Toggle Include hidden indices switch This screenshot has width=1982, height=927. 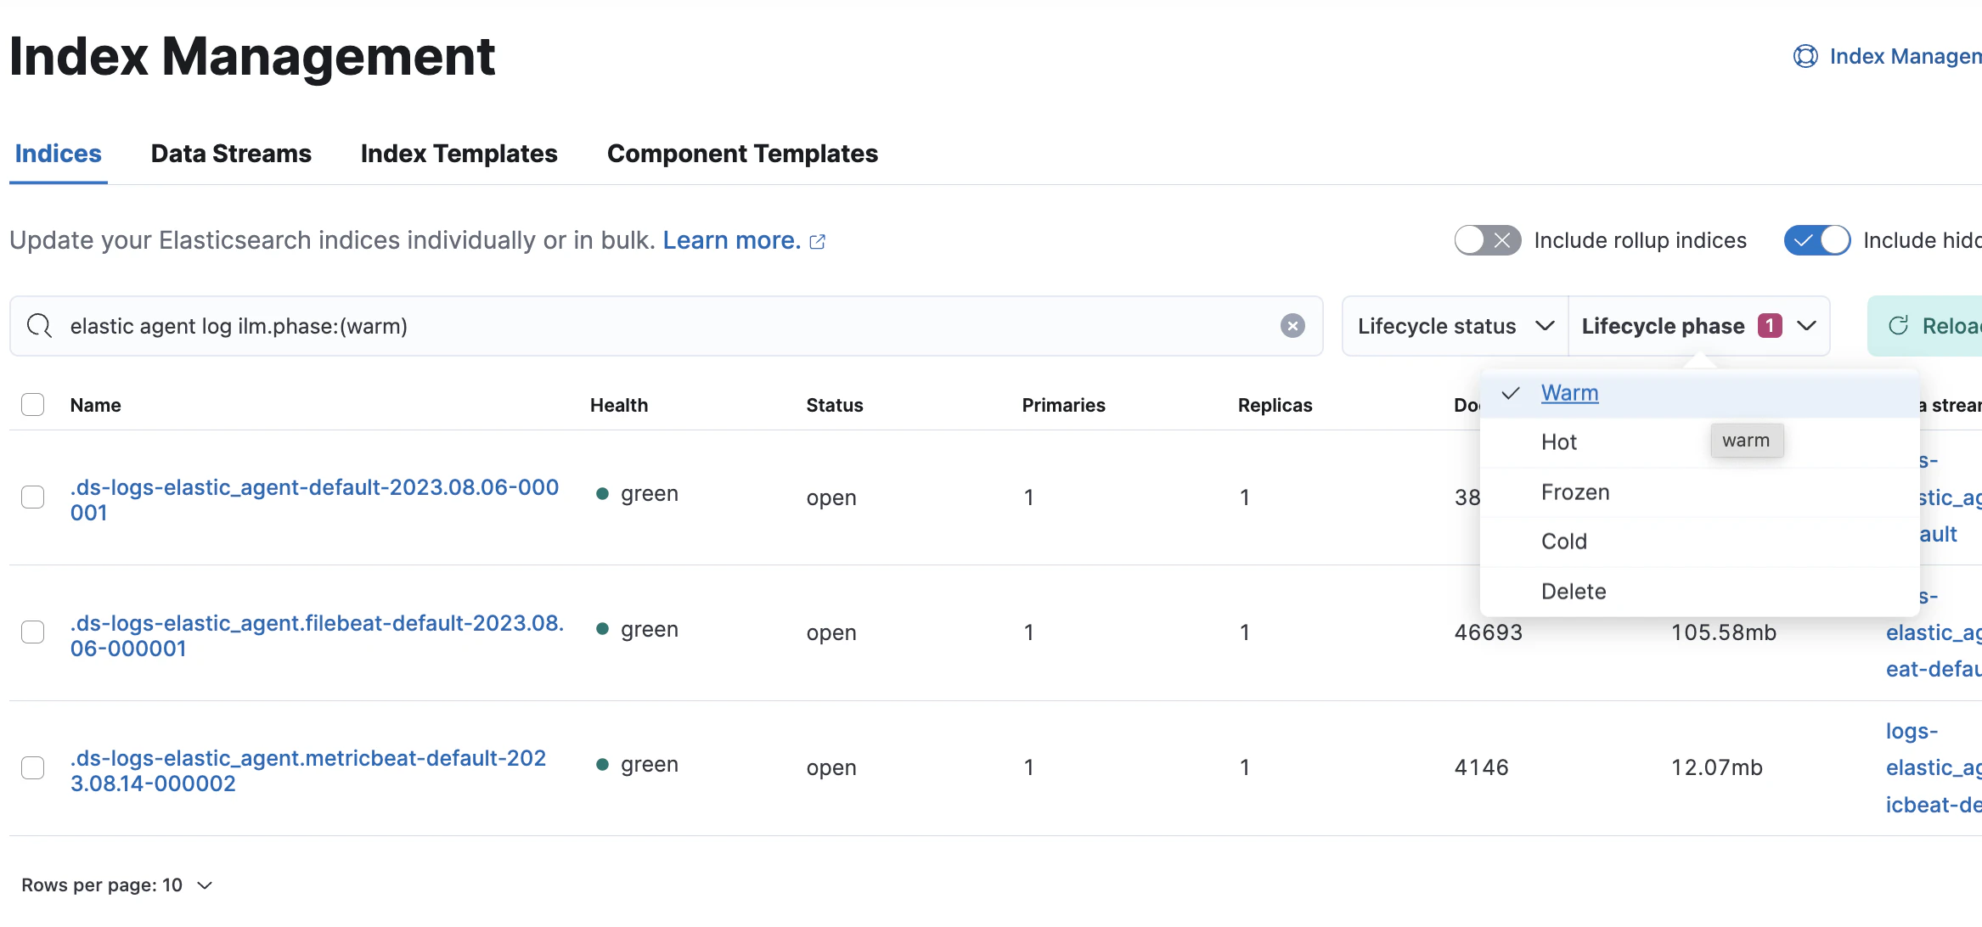point(1817,240)
